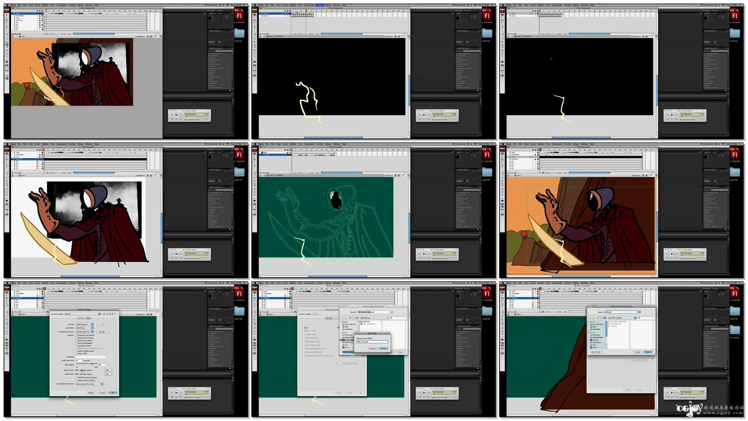Pick the Paint Bucket tool in the New Folder frame
Viewport: 748px width, 421px height.
pos(254,323)
